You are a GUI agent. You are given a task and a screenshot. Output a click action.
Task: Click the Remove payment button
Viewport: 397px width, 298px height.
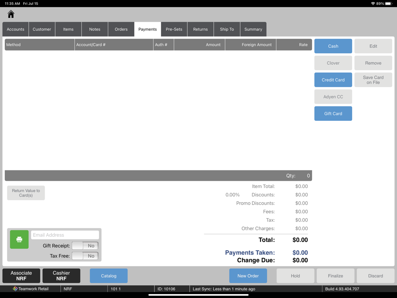(x=373, y=63)
